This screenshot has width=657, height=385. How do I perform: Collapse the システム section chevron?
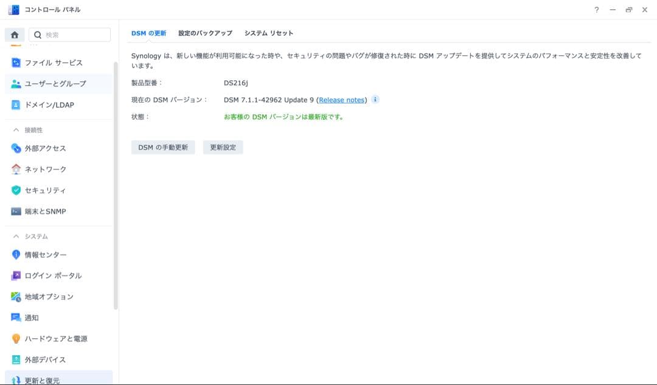(x=16, y=236)
